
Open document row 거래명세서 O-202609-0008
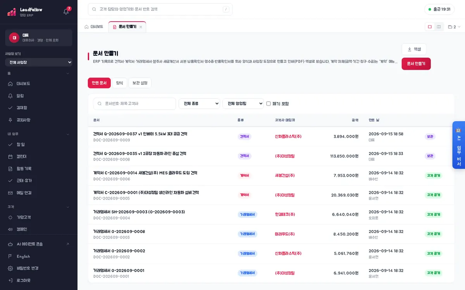tap(271, 234)
